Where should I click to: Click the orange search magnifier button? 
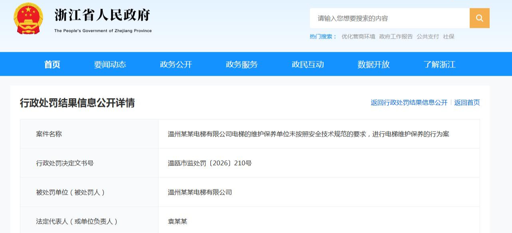pyautogui.click(x=480, y=18)
